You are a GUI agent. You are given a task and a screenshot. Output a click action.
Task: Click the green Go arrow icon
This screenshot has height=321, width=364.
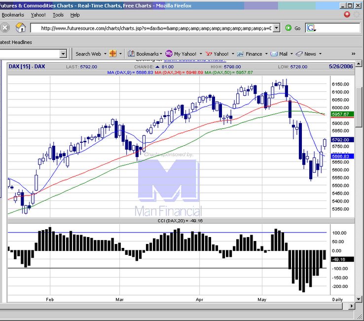(288, 28)
